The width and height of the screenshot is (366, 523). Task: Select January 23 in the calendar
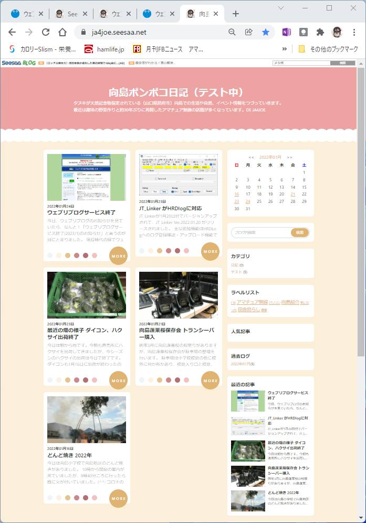click(237, 201)
